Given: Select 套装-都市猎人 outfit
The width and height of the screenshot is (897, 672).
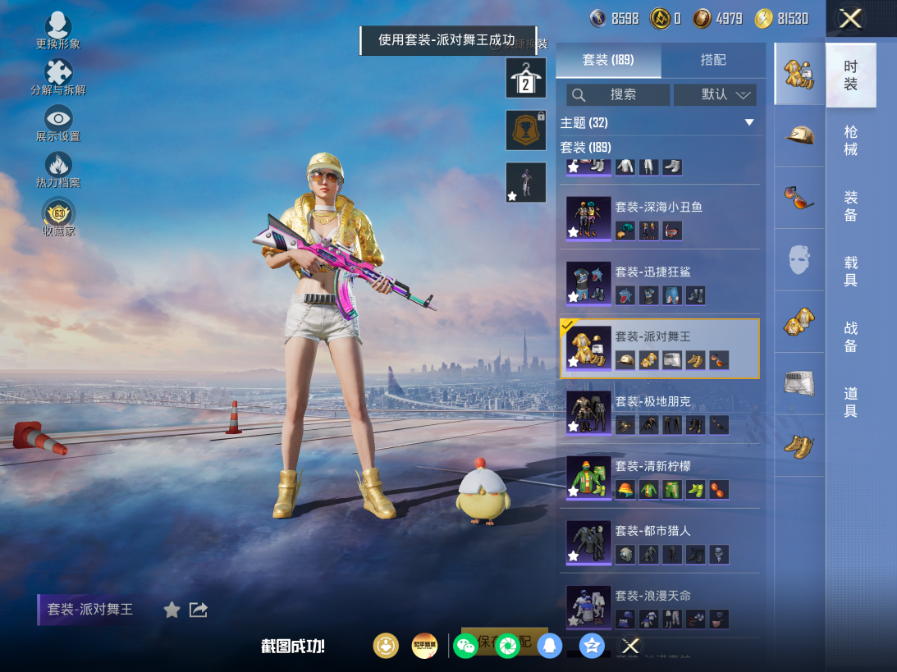Looking at the screenshot, I should coord(660,542).
